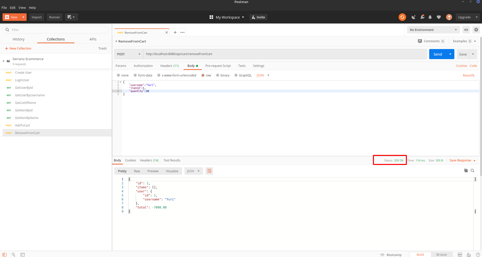This screenshot has width=482, height=257.
Task: Open the tab options ellipsis menu
Action: click(182, 32)
